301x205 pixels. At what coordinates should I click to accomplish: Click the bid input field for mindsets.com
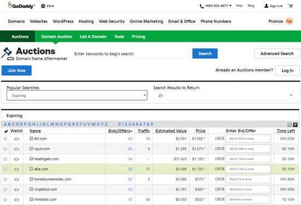(x=248, y=200)
